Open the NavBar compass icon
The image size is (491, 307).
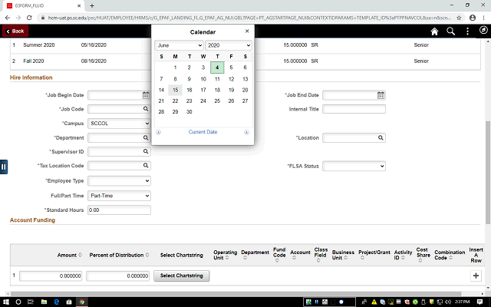point(483,30)
